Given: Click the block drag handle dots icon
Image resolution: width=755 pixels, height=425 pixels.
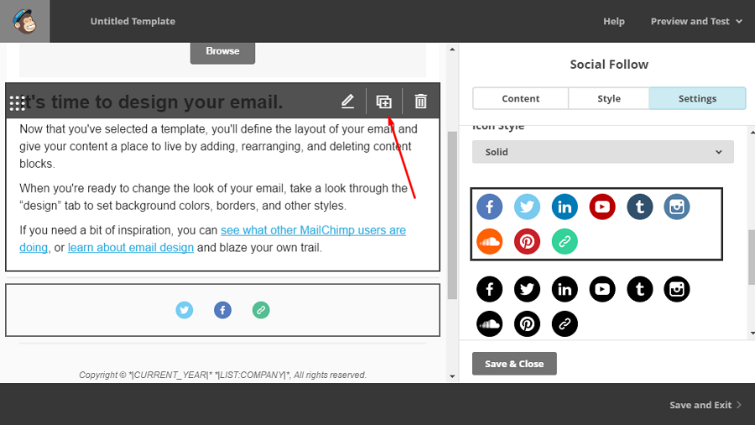Looking at the screenshot, I should coord(18,103).
